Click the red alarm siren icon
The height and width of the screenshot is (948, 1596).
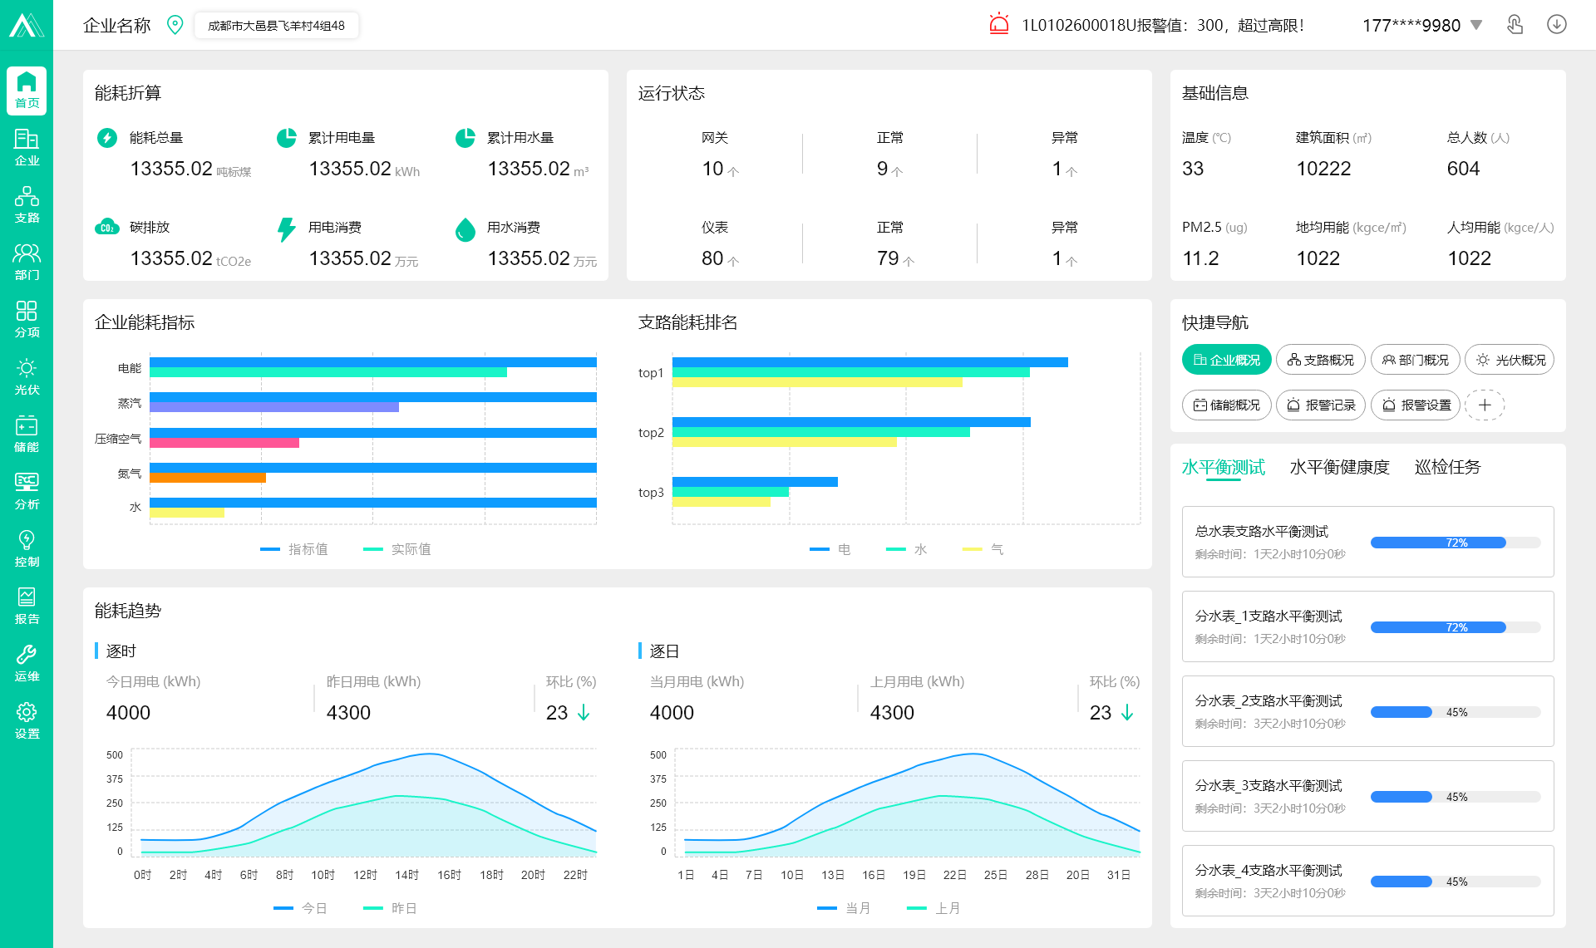click(999, 24)
